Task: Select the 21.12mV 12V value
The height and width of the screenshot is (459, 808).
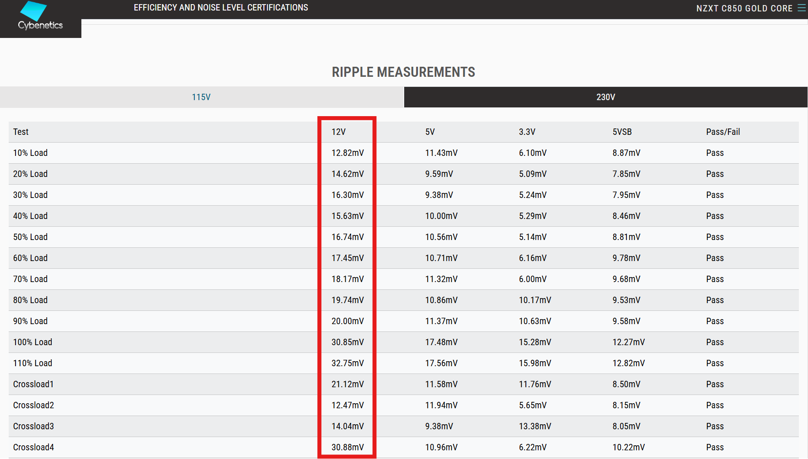Action: coord(348,384)
